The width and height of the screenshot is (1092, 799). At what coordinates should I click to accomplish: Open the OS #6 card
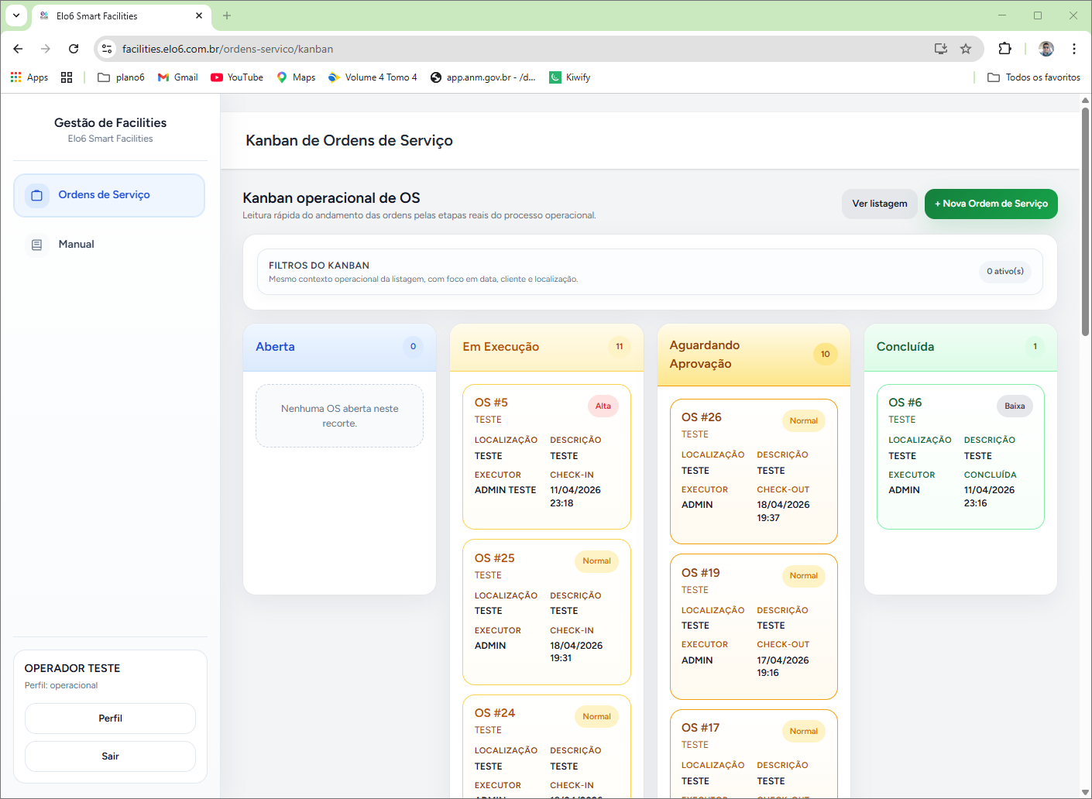tap(960, 457)
